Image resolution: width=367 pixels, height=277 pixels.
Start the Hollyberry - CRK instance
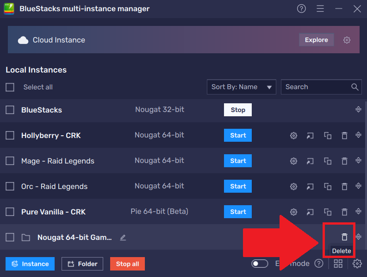pos(238,135)
